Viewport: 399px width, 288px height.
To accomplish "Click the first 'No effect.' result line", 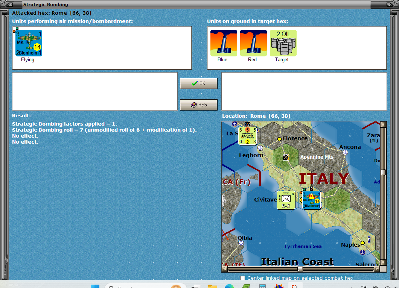I will (x=25, y=136).
